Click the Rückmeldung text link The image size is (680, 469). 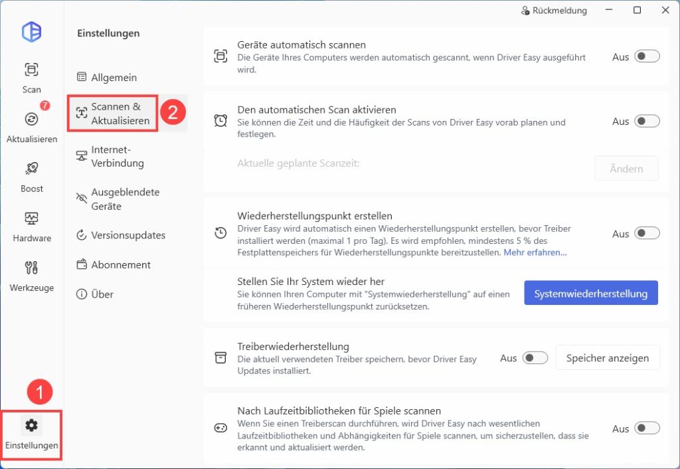coord(559,11)
